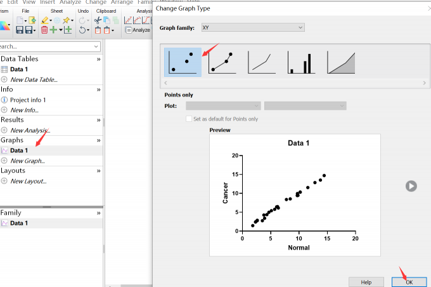Screen dimensions: 431x287
Task: Select Data 1 under Data Tables
Action: (x=19, y=69)
